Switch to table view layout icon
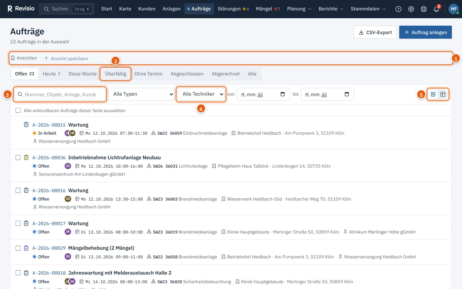Viewport: 462px width, 289px height. click(443, 94)
